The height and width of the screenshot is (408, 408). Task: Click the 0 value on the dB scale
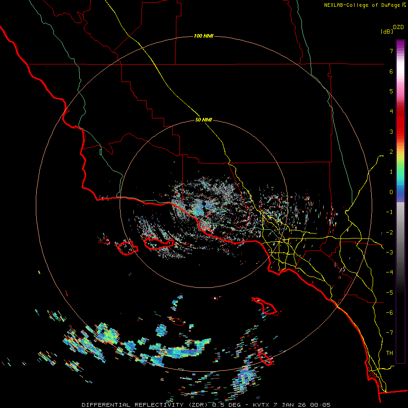tap(391, 192)
